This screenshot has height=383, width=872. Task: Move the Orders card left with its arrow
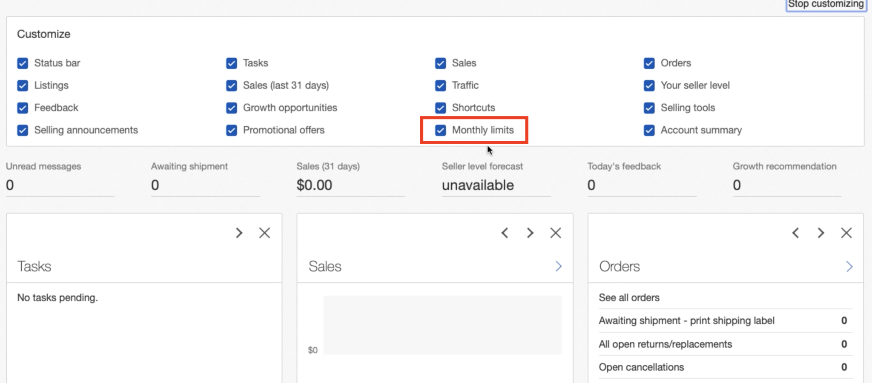795,233
